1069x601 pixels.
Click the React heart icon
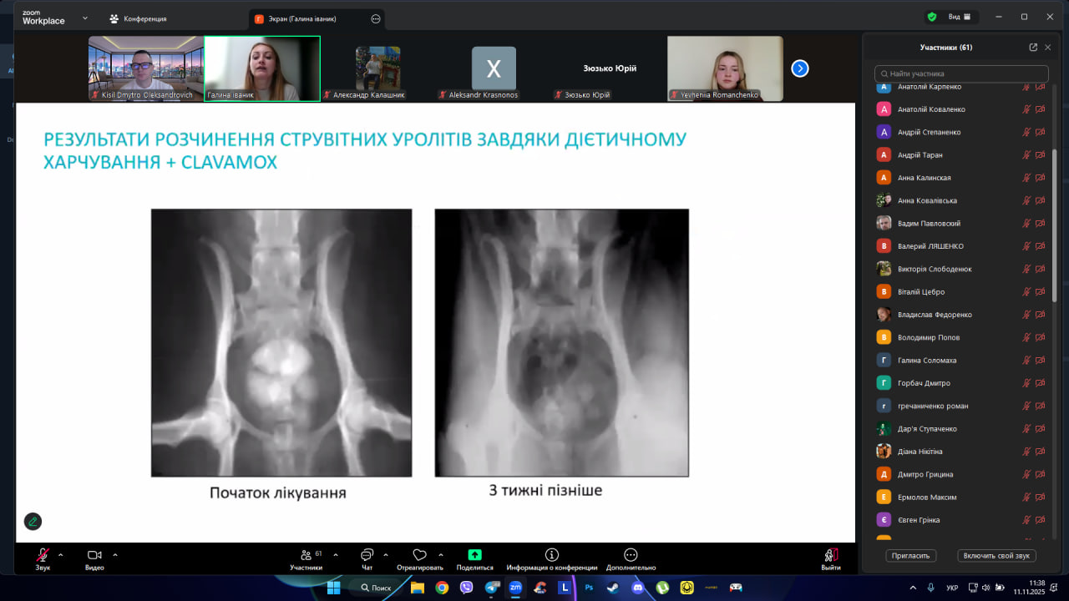click(419, 555)
